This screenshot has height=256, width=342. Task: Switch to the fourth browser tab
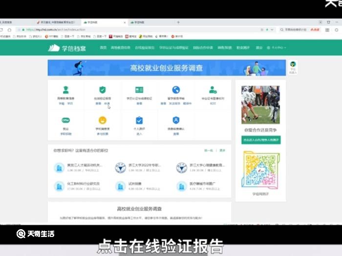tap(150, 22)
